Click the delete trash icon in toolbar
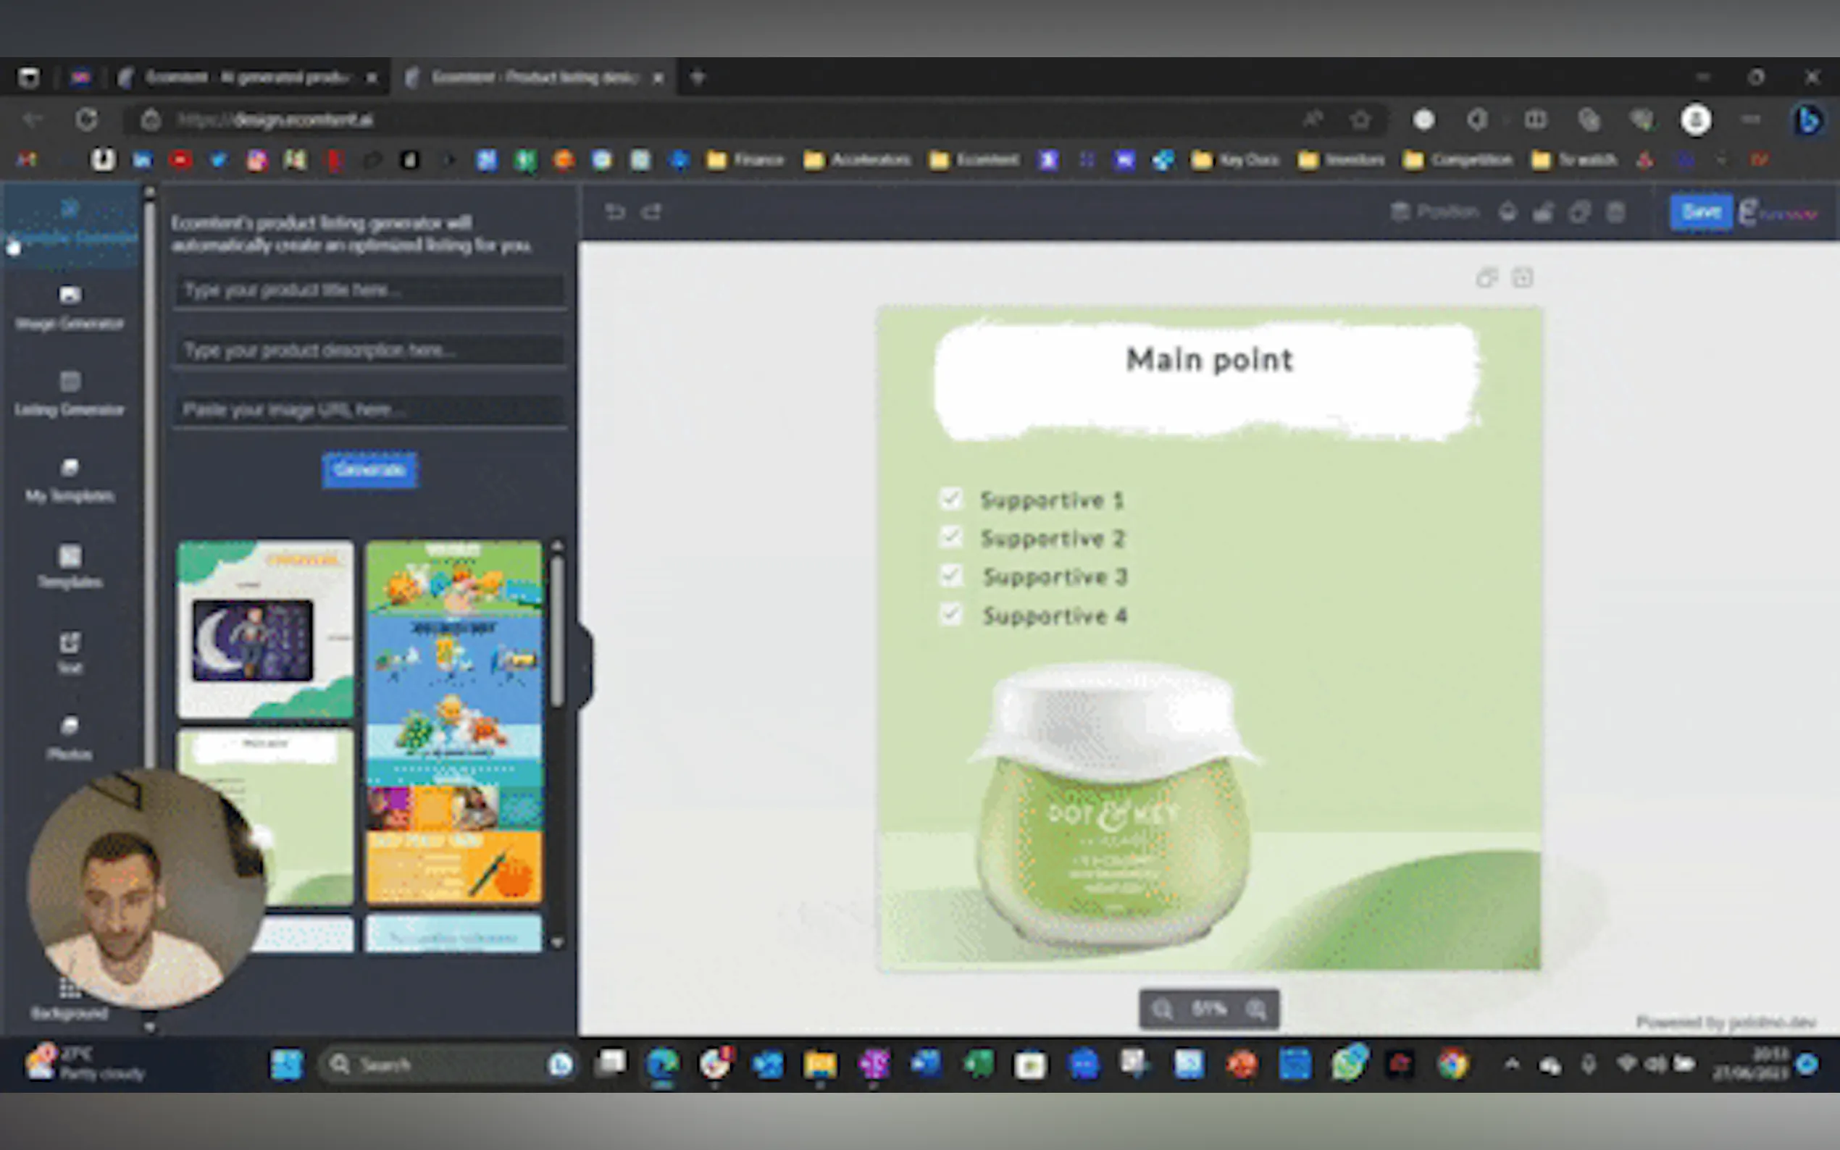Screen dimensions: 1840x1150 coord(1616,211)
